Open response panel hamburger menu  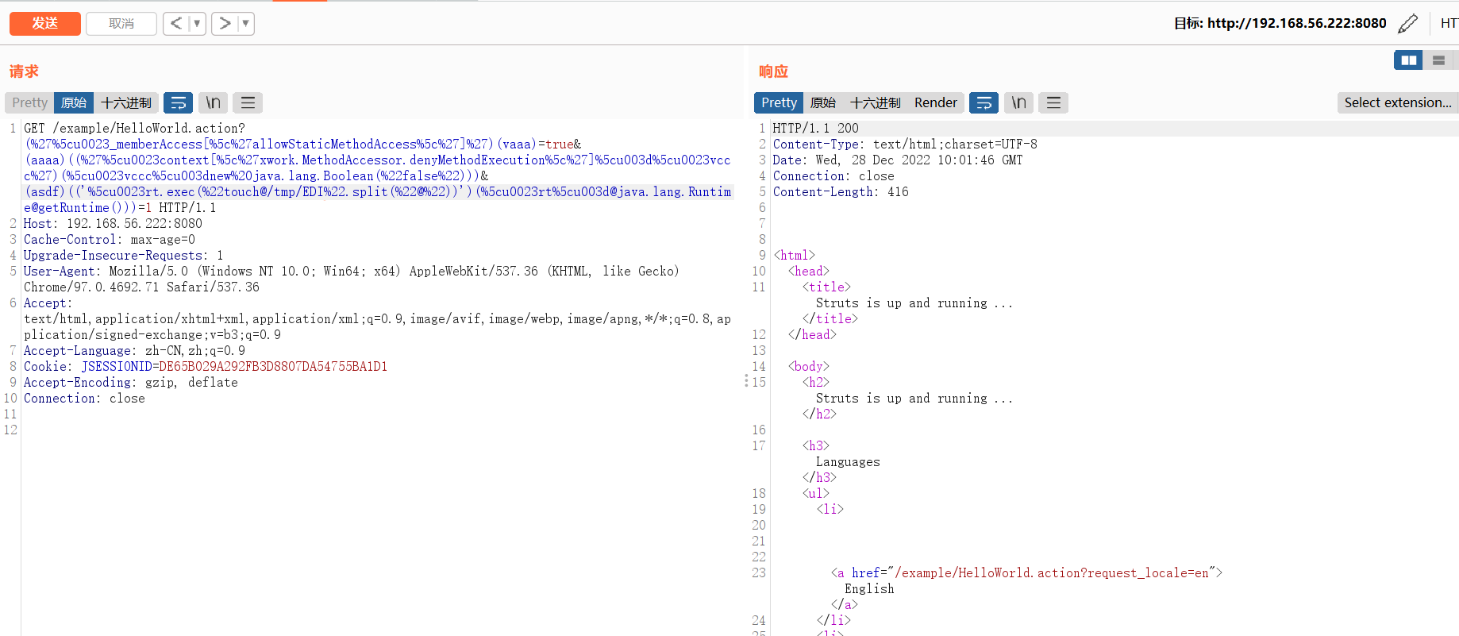(1053, 102)
